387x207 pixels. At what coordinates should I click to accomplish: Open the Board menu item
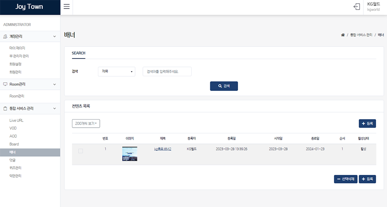click(x=14, y=144)
